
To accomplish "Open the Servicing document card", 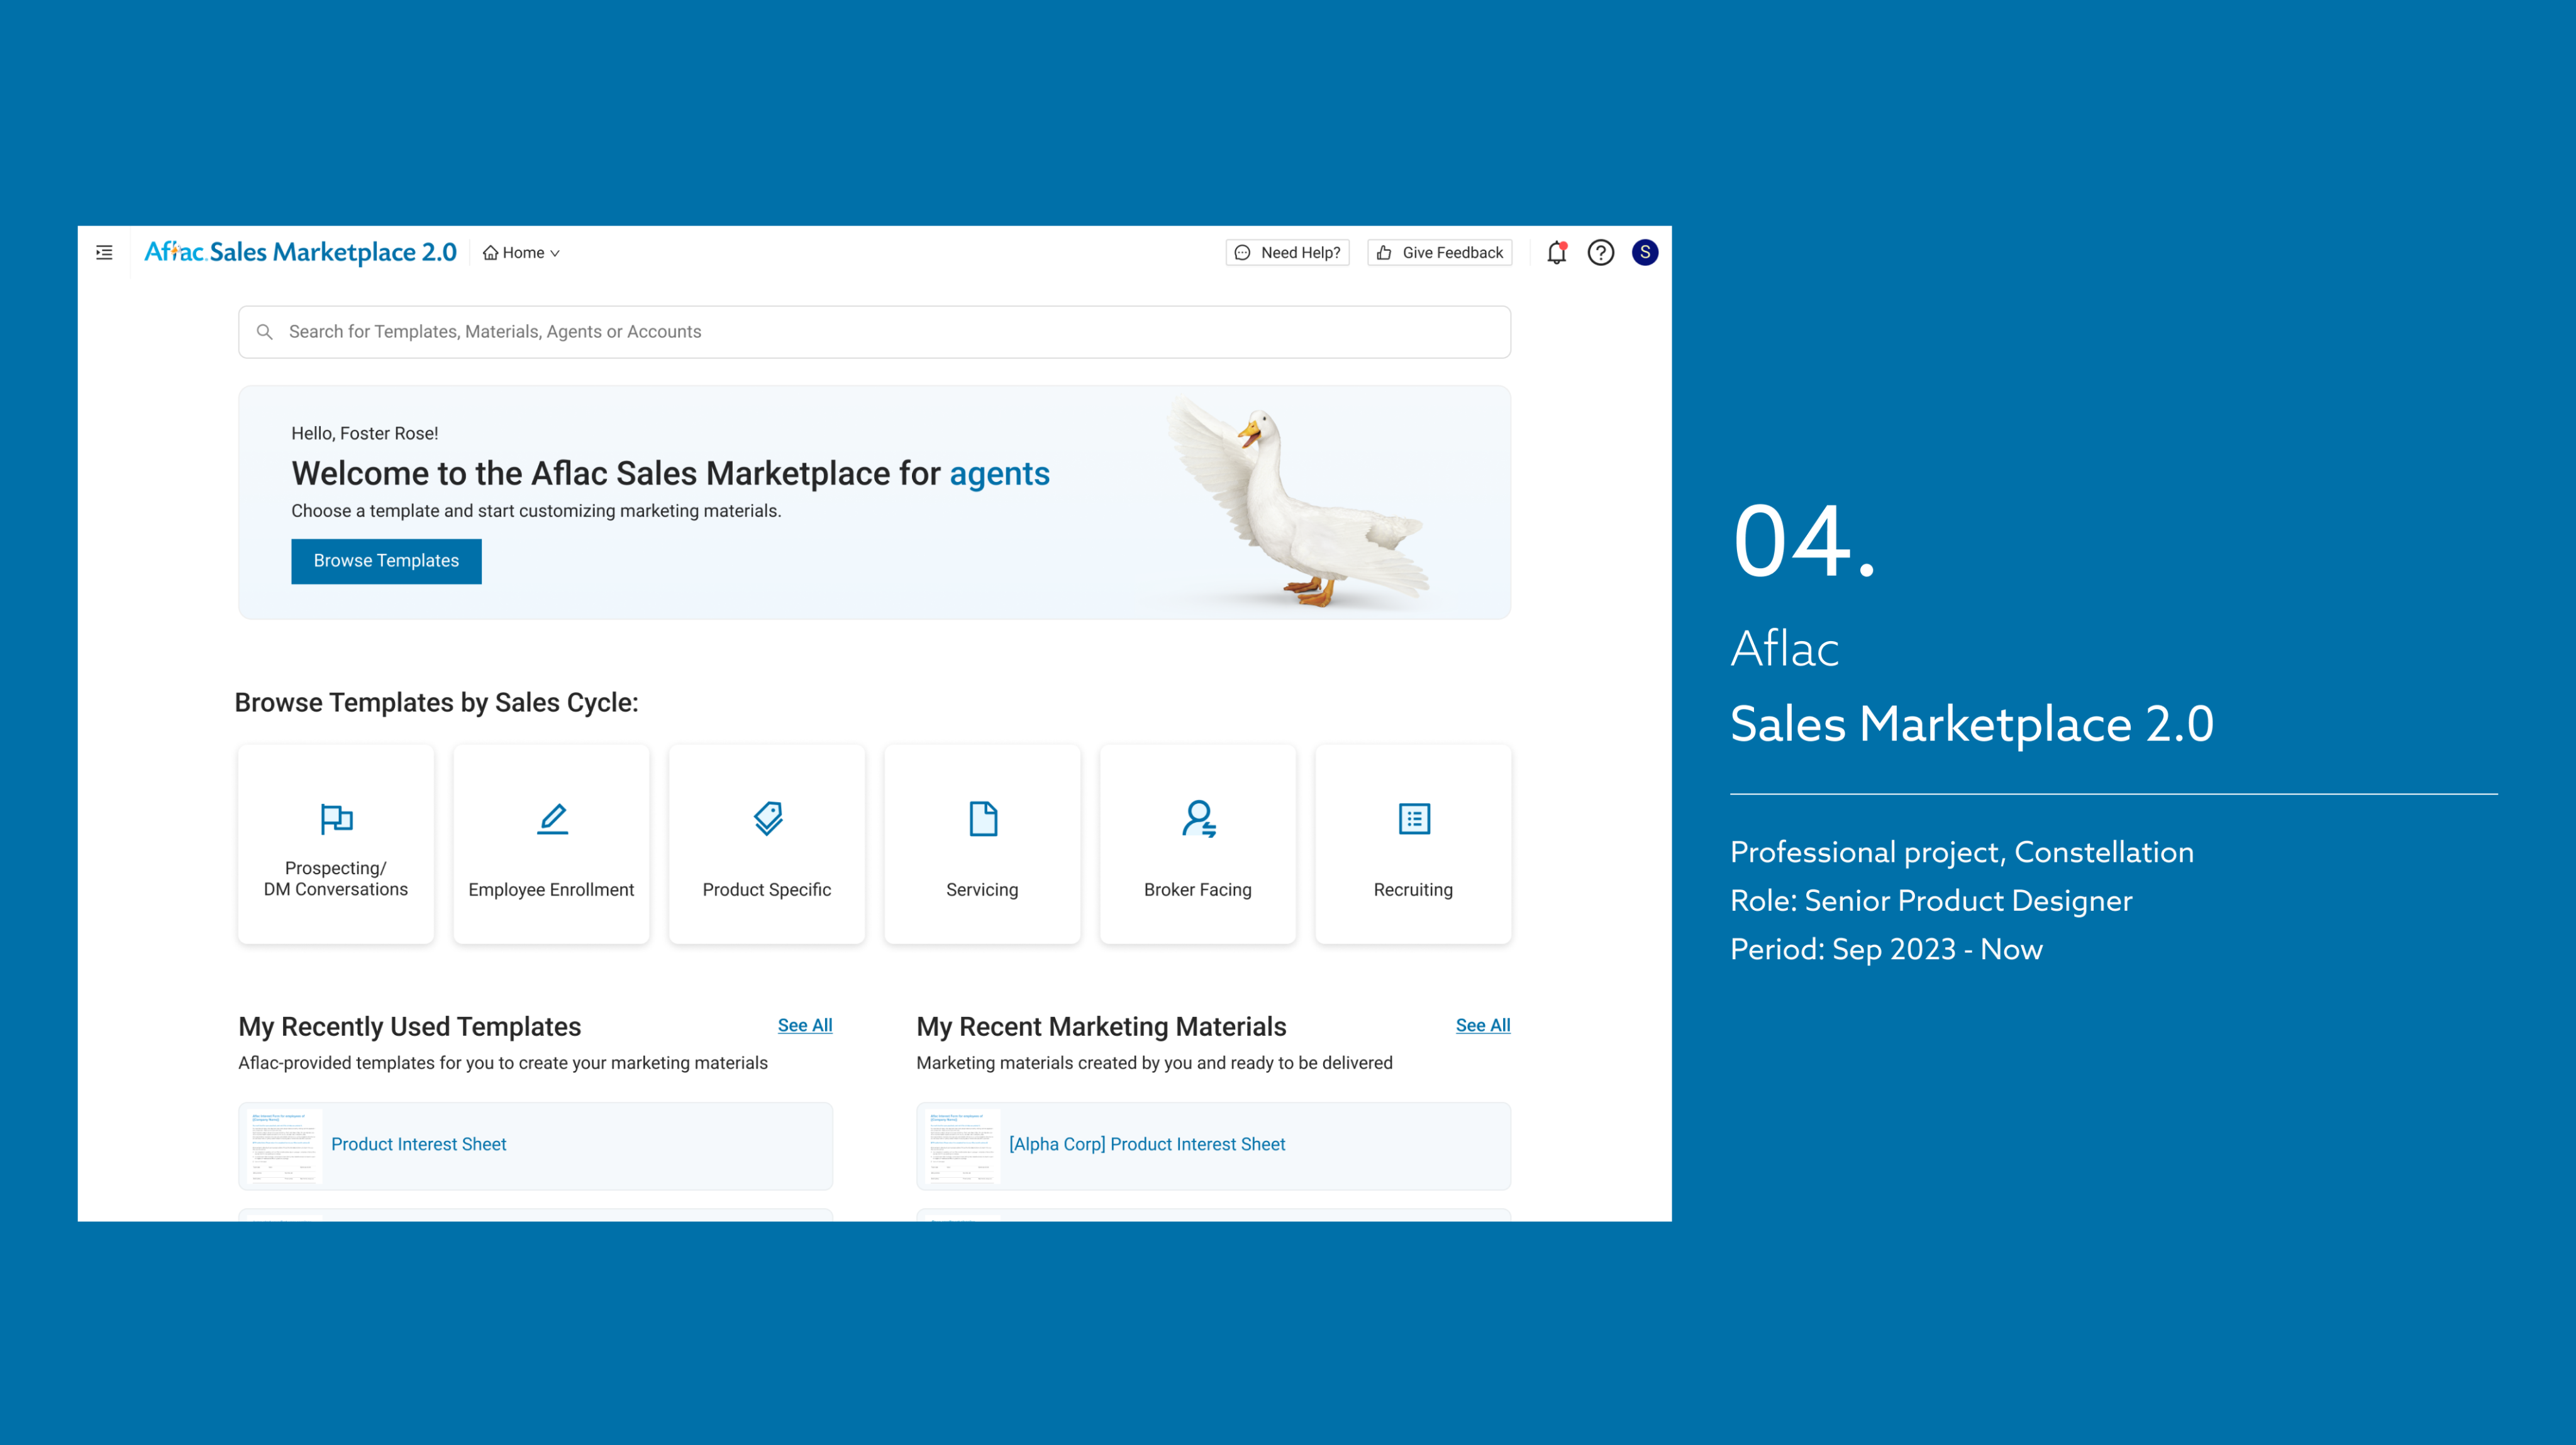I will point(982,843).
